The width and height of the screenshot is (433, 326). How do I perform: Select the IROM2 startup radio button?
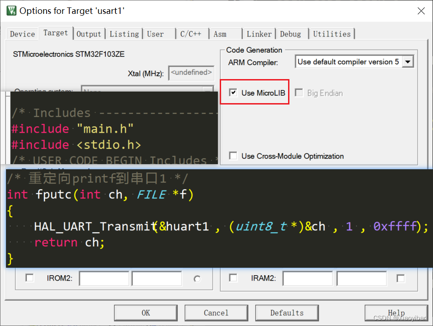[x=197, y=279]
